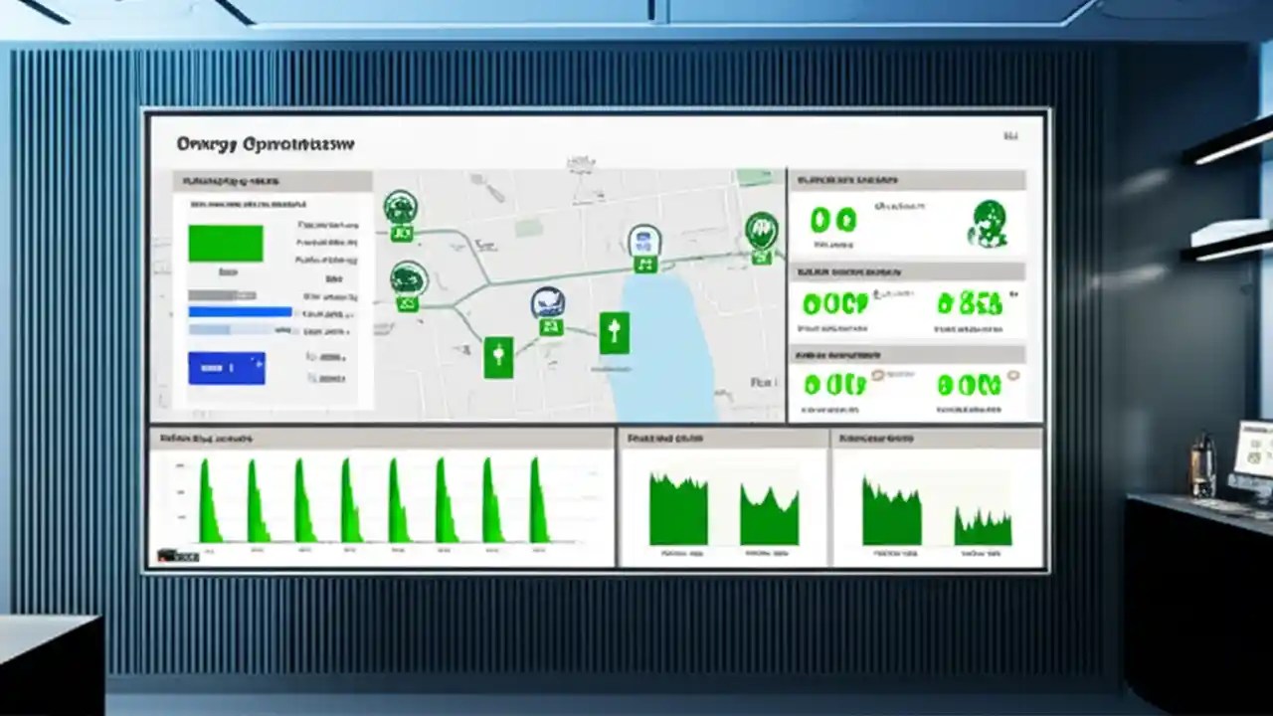The image size is (1273, 716).
Task: Select the top-left solar station marker on the map
Action: tap(401, 206)
